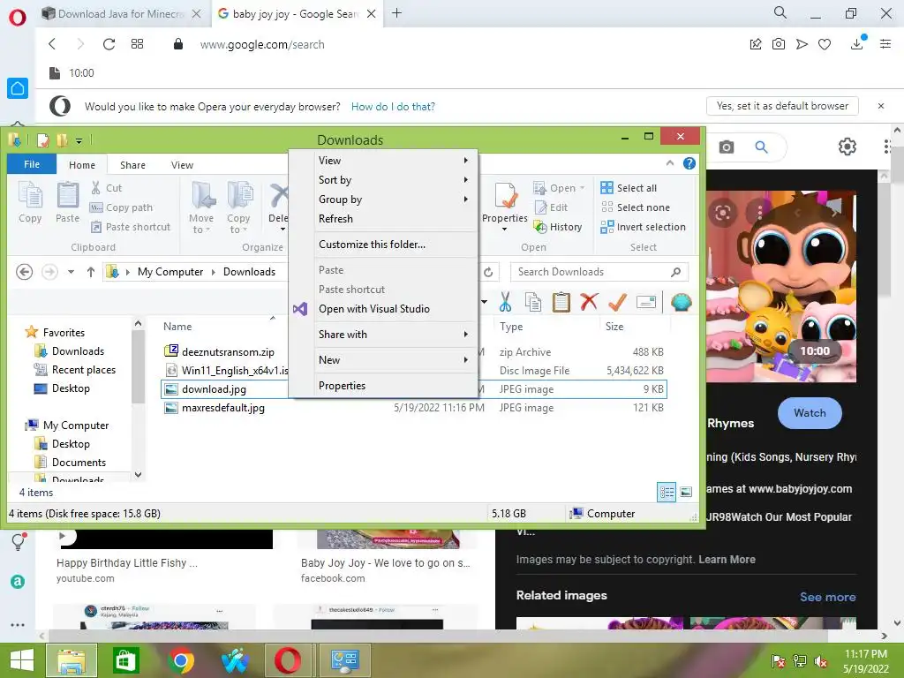
Task: Click the shell icon in Explorer toolbar
Action: [681, 302]
